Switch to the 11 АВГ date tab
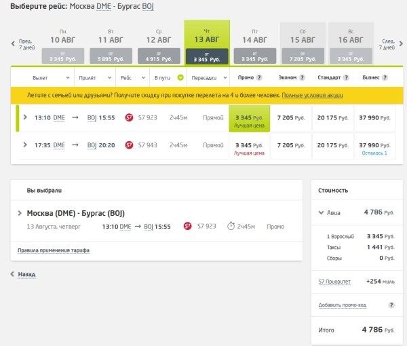This screenshot has width=407, height=346. (111, 44)
